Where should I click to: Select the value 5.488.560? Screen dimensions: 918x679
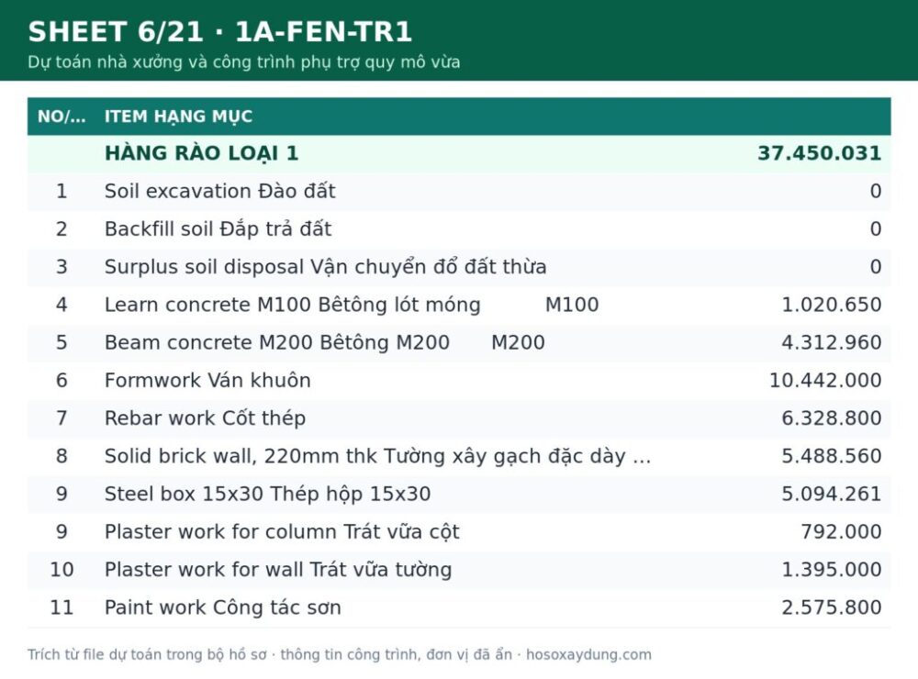(832, 456)
